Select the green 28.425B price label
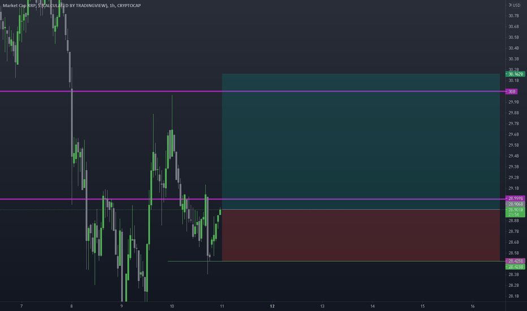Image resolution: width=527 pixels, height=311 pixels. click(x=515, y=267)
